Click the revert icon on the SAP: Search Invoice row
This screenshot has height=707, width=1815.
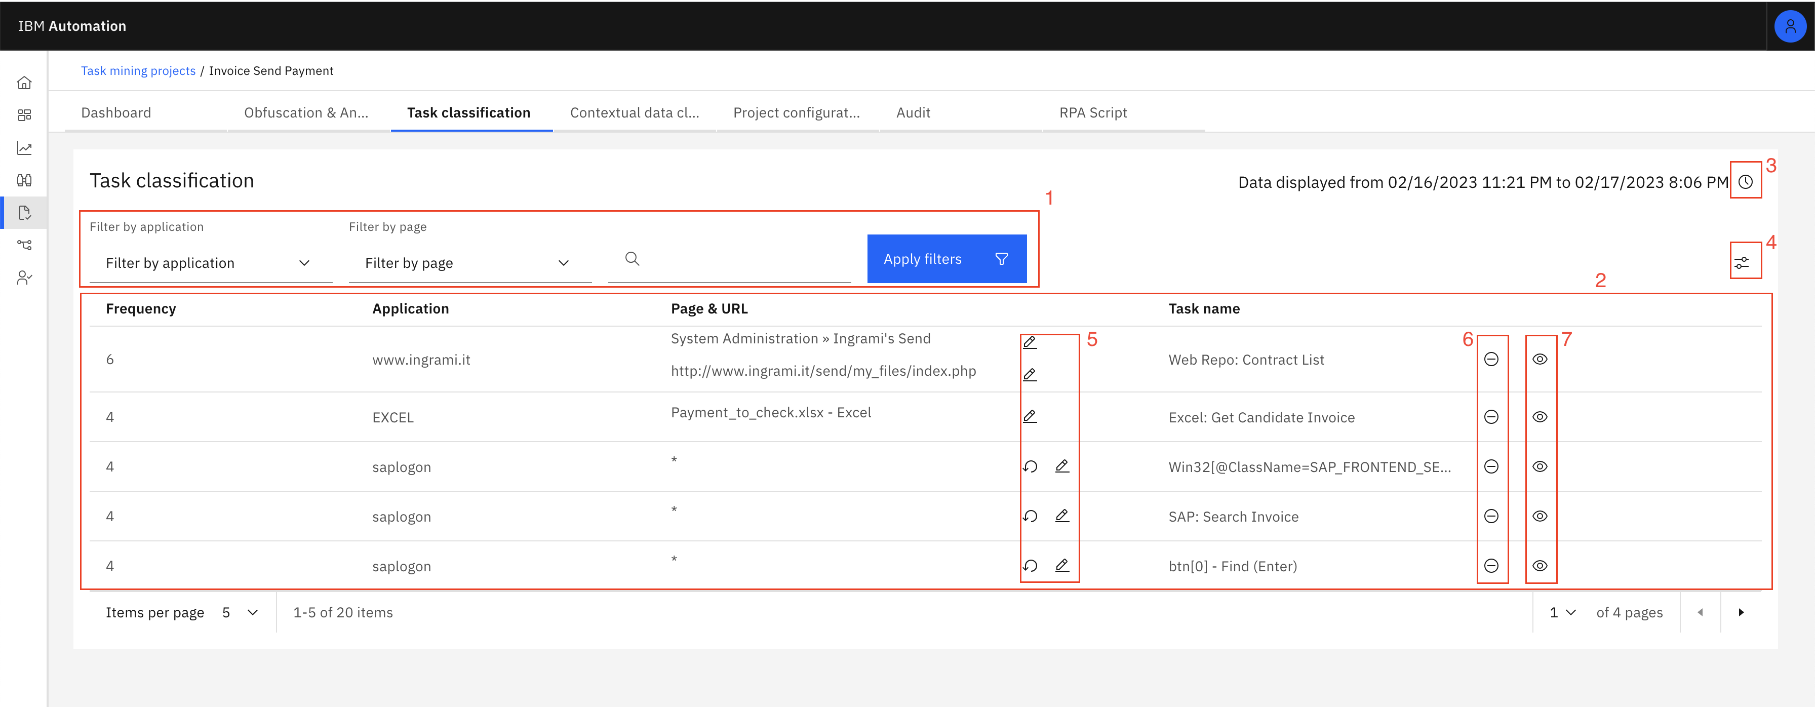pos(1030,516)
